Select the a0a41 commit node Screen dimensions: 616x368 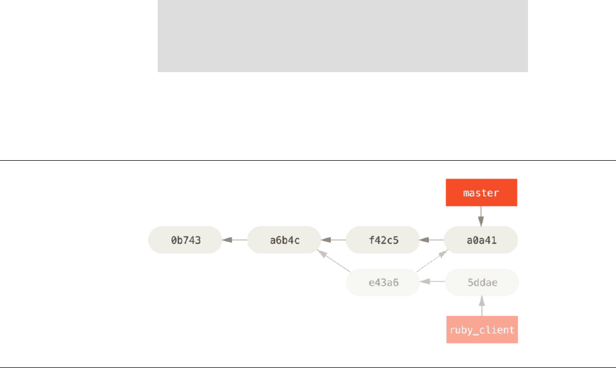pos(481,240)
